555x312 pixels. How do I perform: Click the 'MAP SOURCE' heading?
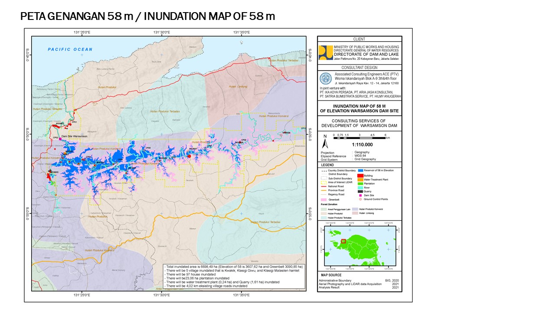[331, 275]
